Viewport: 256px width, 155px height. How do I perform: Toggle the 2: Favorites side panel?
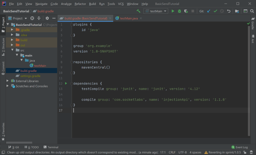3,132
